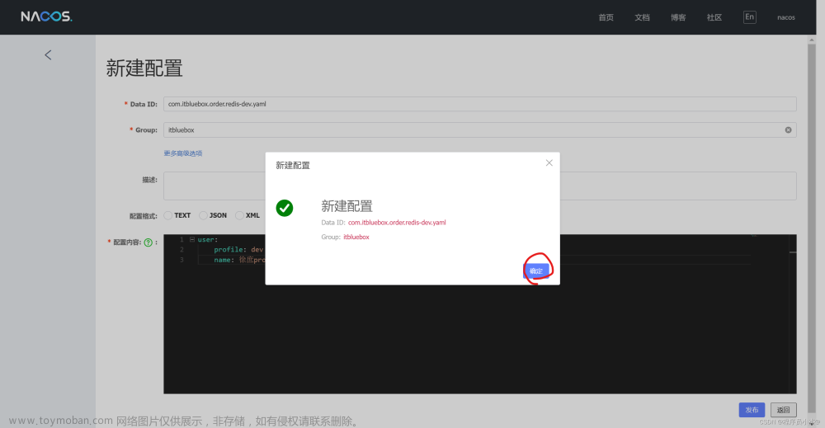Open the 社区 menu item

pos(714,17)
